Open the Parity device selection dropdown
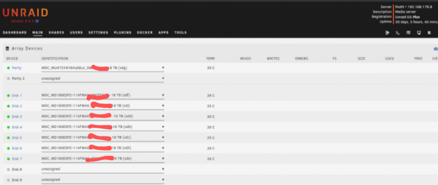 tap(102, 68)
